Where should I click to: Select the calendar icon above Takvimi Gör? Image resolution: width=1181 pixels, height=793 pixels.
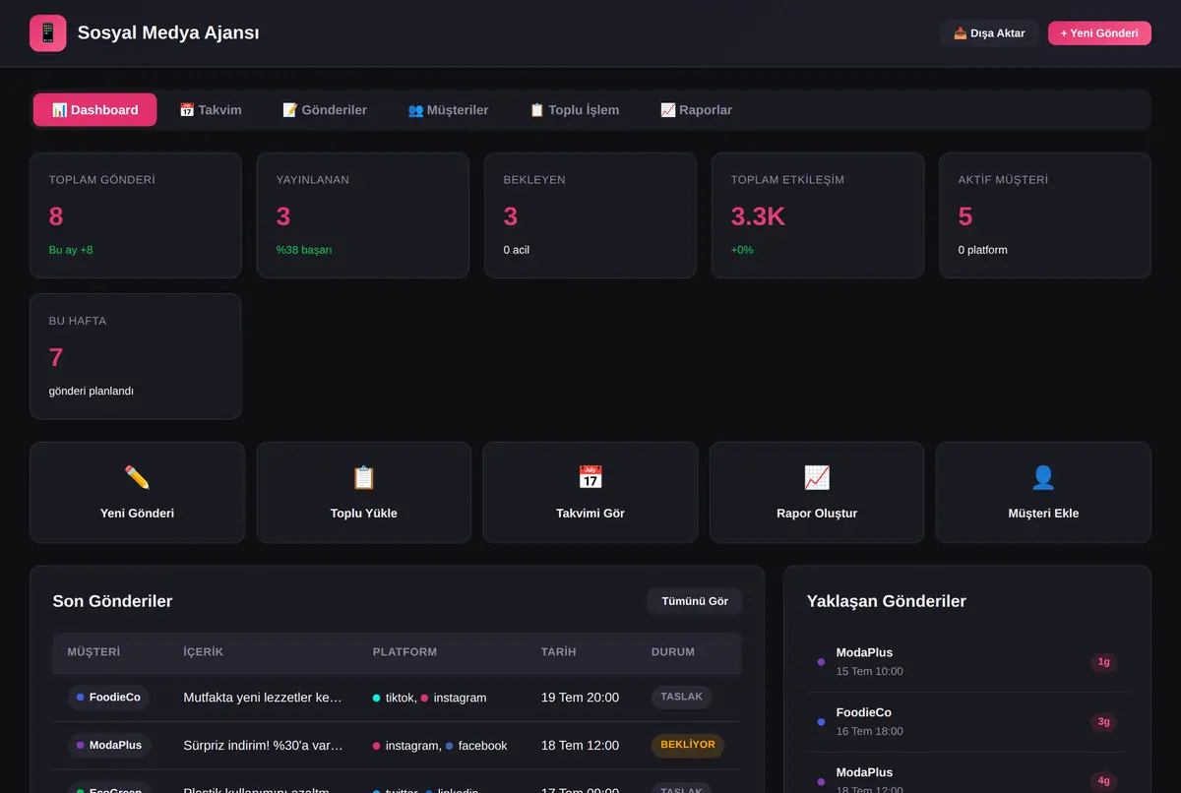(590, 477)
